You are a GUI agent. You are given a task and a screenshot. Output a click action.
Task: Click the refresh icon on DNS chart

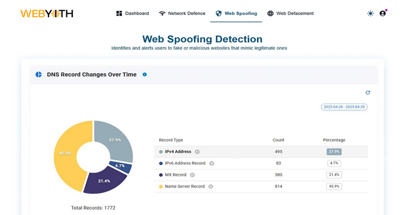(x=368, y=93)
